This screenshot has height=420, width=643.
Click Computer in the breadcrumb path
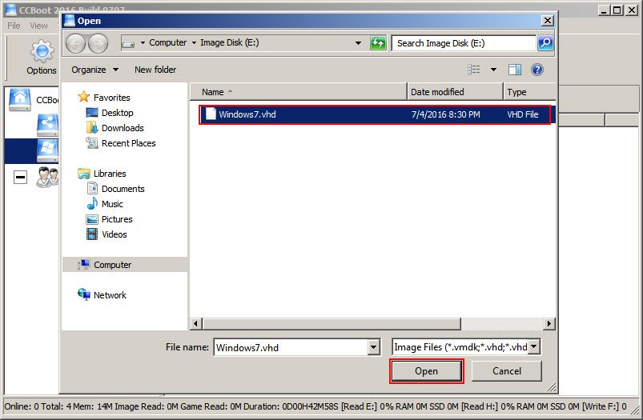(x=167, y=42)
